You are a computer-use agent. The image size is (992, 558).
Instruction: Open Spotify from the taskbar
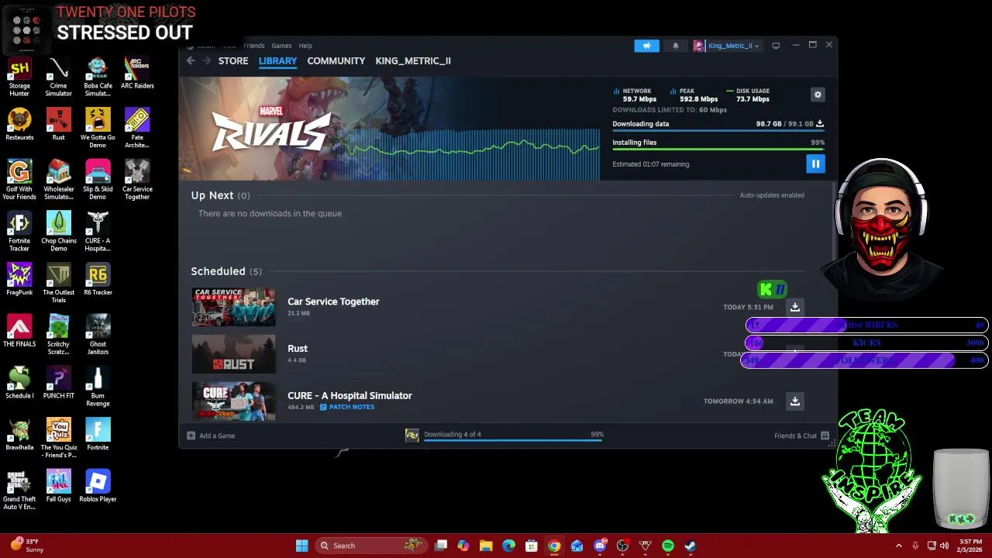(x=668, y=546)
